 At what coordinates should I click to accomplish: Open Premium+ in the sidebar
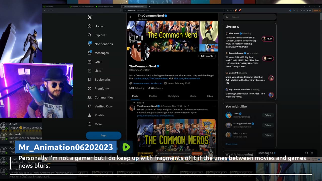(x=98, y=88)
